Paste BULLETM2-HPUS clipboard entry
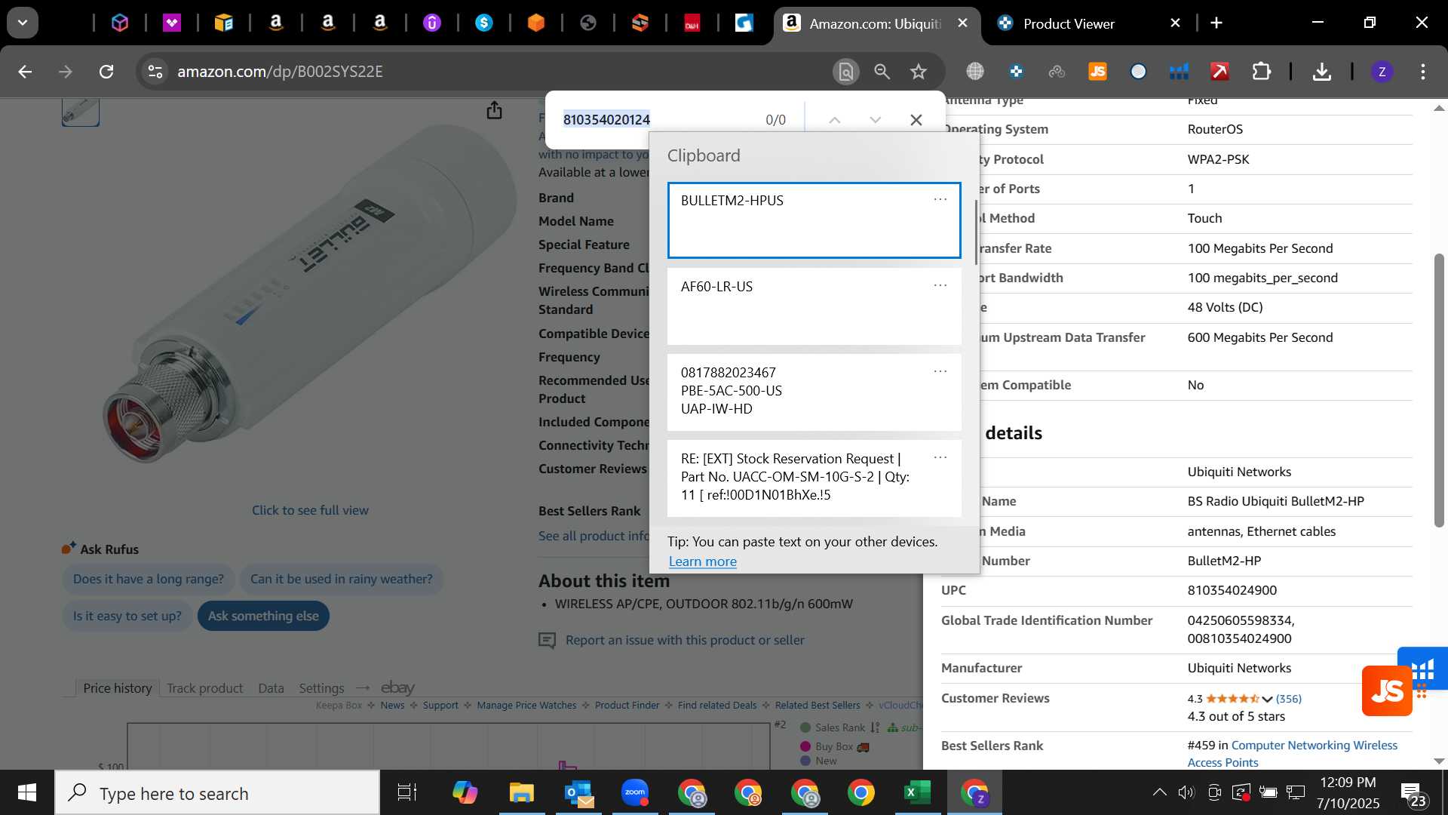The width and height of the screenshot is (1448, 815). point(814,220)
